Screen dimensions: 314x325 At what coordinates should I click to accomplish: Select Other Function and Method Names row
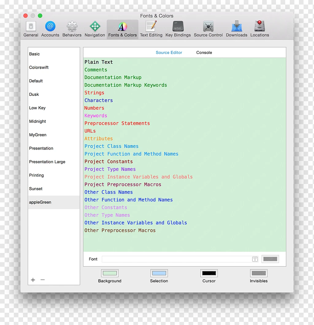click(185, 200)
